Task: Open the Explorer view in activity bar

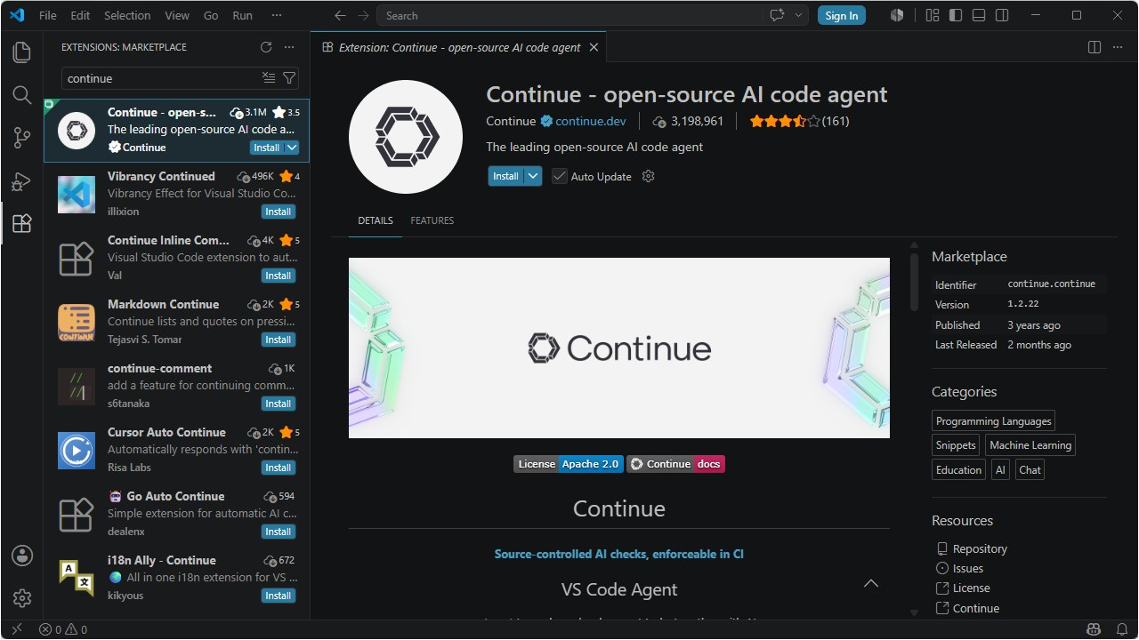Action: (x=21, y=52)
